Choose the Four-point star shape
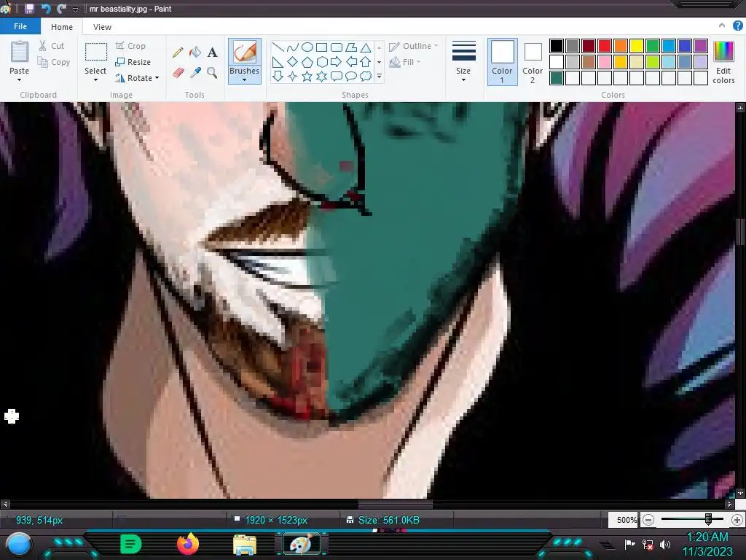 tap(293, 76)
